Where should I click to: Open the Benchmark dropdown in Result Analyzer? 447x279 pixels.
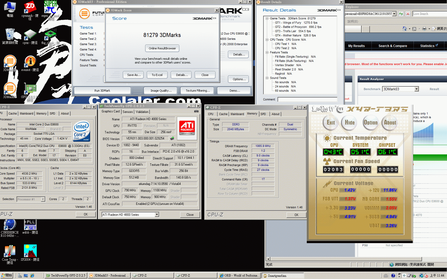point(417,89)
